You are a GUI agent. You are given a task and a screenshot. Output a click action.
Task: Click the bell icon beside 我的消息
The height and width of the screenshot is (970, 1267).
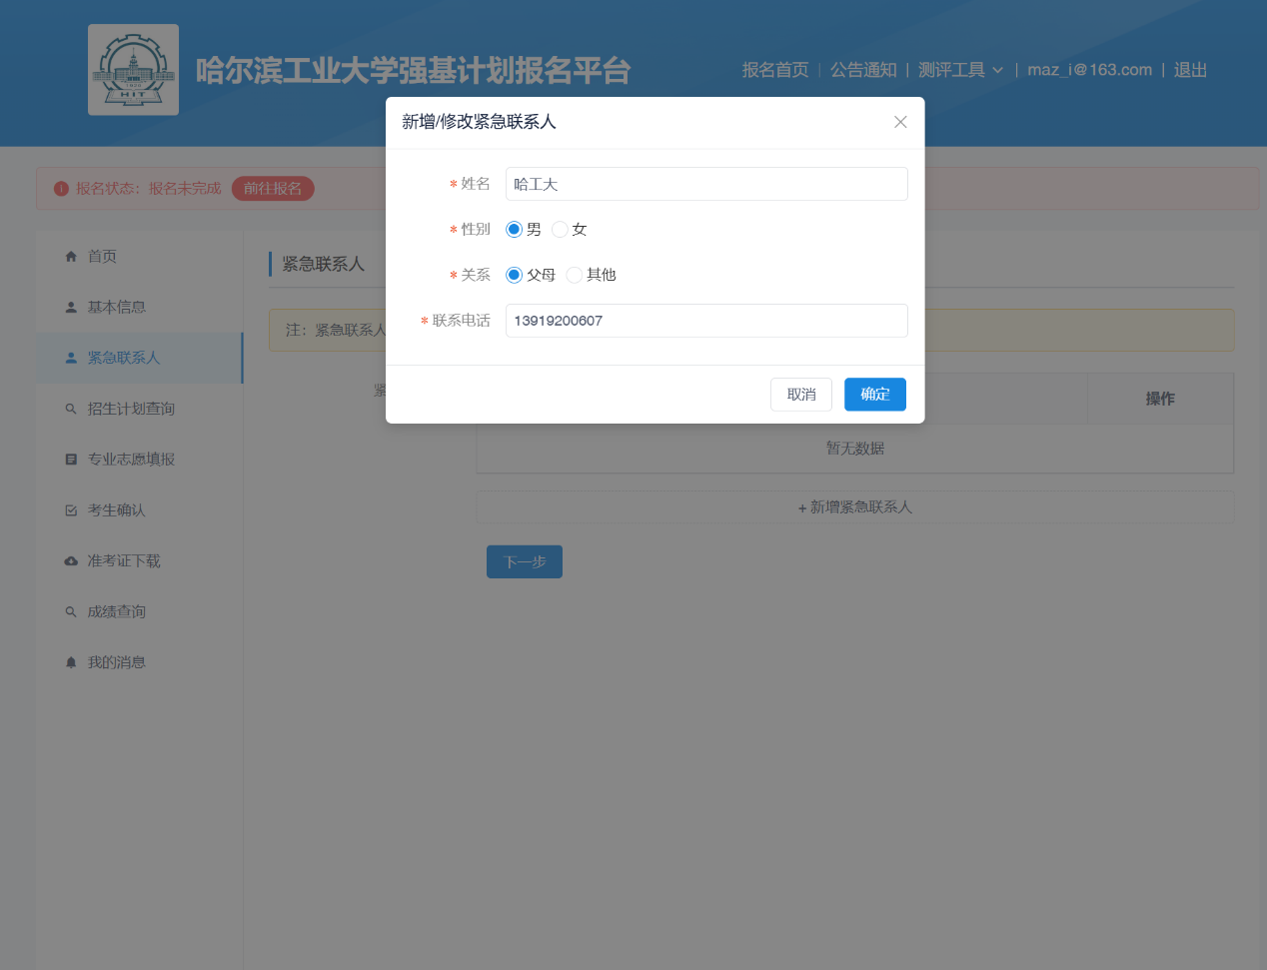(71, 663)
